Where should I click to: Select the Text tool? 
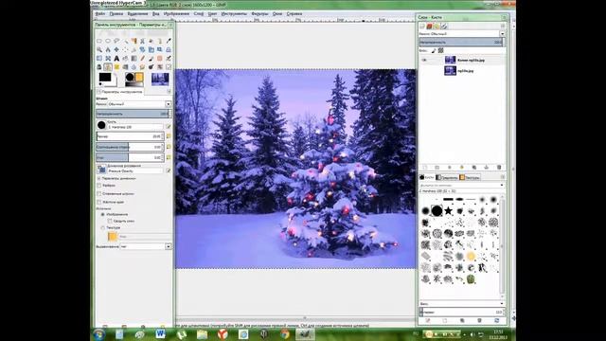click(x=116, y=59)
